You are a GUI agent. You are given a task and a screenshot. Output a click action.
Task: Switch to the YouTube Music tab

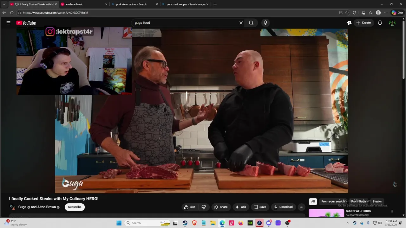(x=84, y=4)
